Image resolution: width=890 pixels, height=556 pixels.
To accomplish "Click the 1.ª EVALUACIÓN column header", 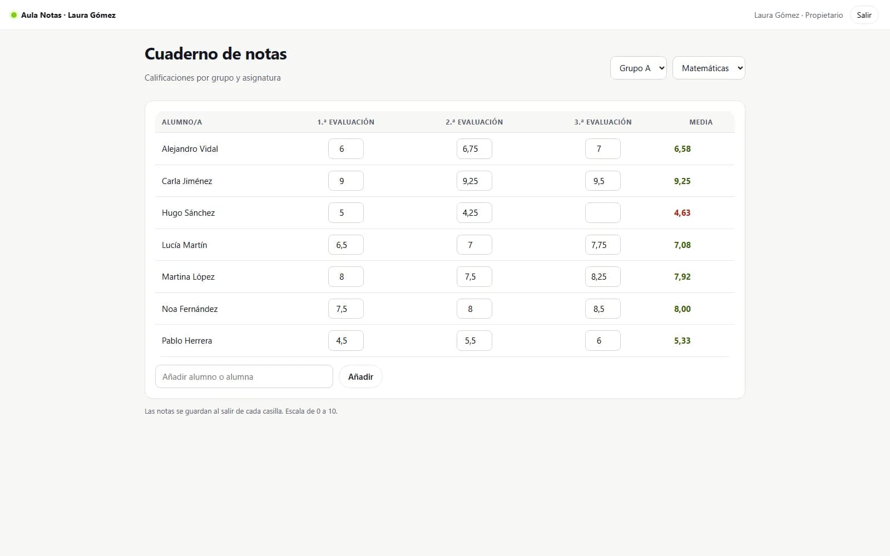I will coord(345,122).
